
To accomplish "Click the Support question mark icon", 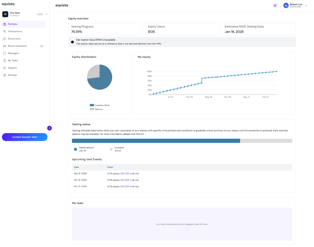I will tap(5, 68).
